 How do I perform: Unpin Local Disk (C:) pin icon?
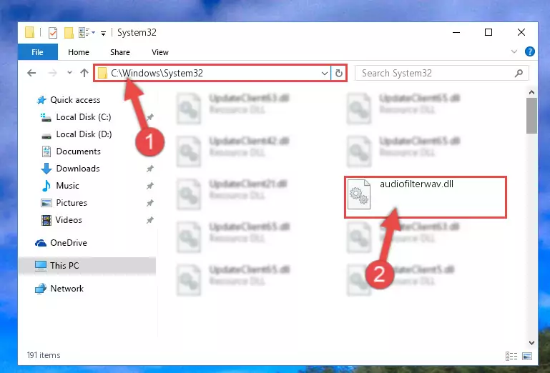(x=150, y=117)
